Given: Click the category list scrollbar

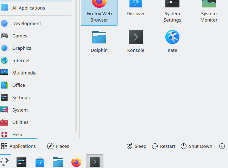Looking at the screenshot, I should (76, 66).
